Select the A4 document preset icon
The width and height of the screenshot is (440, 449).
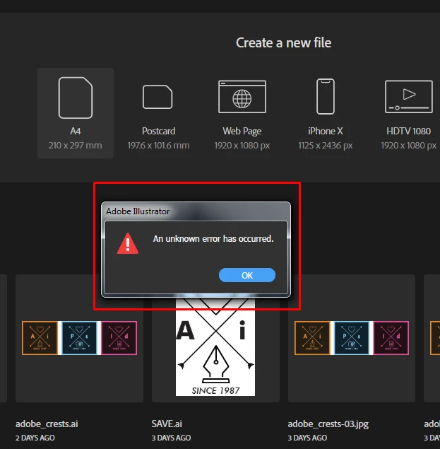click(x=76, y=98)
